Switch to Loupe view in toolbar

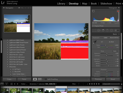[x=35, y=79]
